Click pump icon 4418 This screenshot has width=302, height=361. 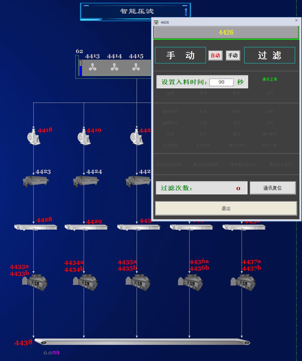pyautogui.click(x=34, y=137)
